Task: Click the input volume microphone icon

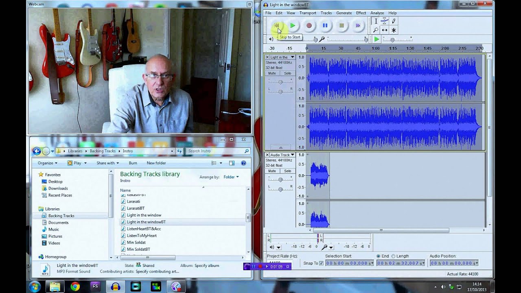Action: click(322, 39)
